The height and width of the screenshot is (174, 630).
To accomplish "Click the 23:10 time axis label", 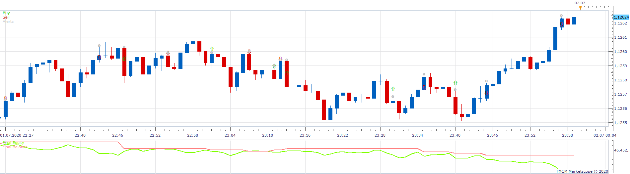I will tap(267, 135).
